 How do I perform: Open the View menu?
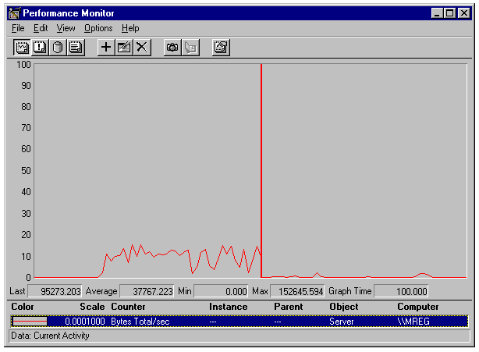[66, 28]
